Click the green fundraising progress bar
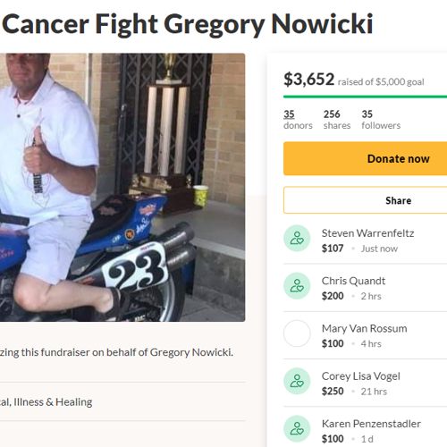The width and height of the screenshot is (447, 447). [x=366, y=97]
